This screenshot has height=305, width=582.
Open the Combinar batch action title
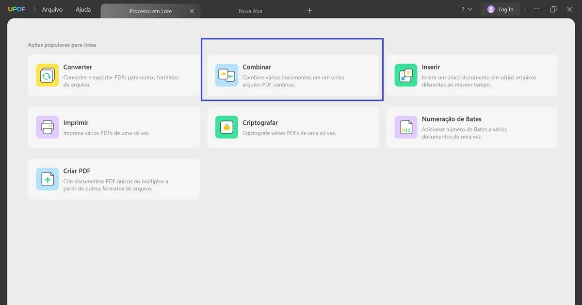click(x=257, y=67)
